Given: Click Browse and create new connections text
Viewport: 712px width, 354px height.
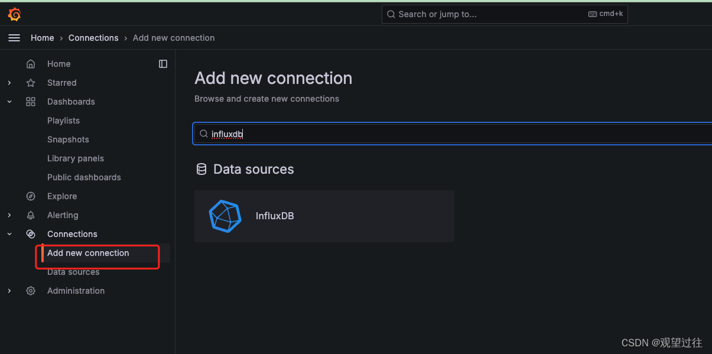Looking at the screenshot, I should pos(267,99).
